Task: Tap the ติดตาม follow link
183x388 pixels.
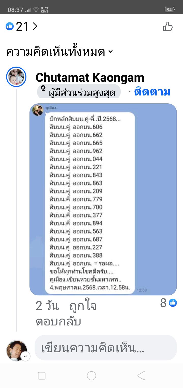Action: point(152,92)
